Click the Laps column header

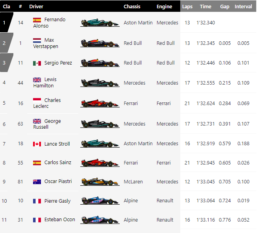pyautogui.click(x=187, y=7)
